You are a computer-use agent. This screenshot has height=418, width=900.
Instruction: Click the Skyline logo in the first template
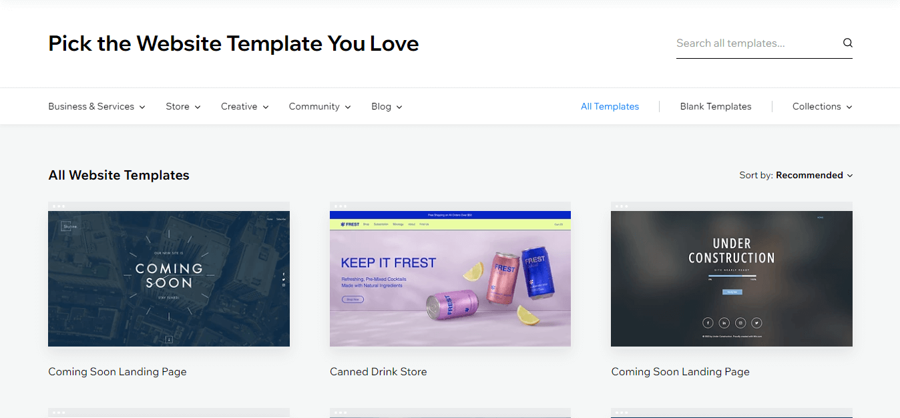point(69,227)
